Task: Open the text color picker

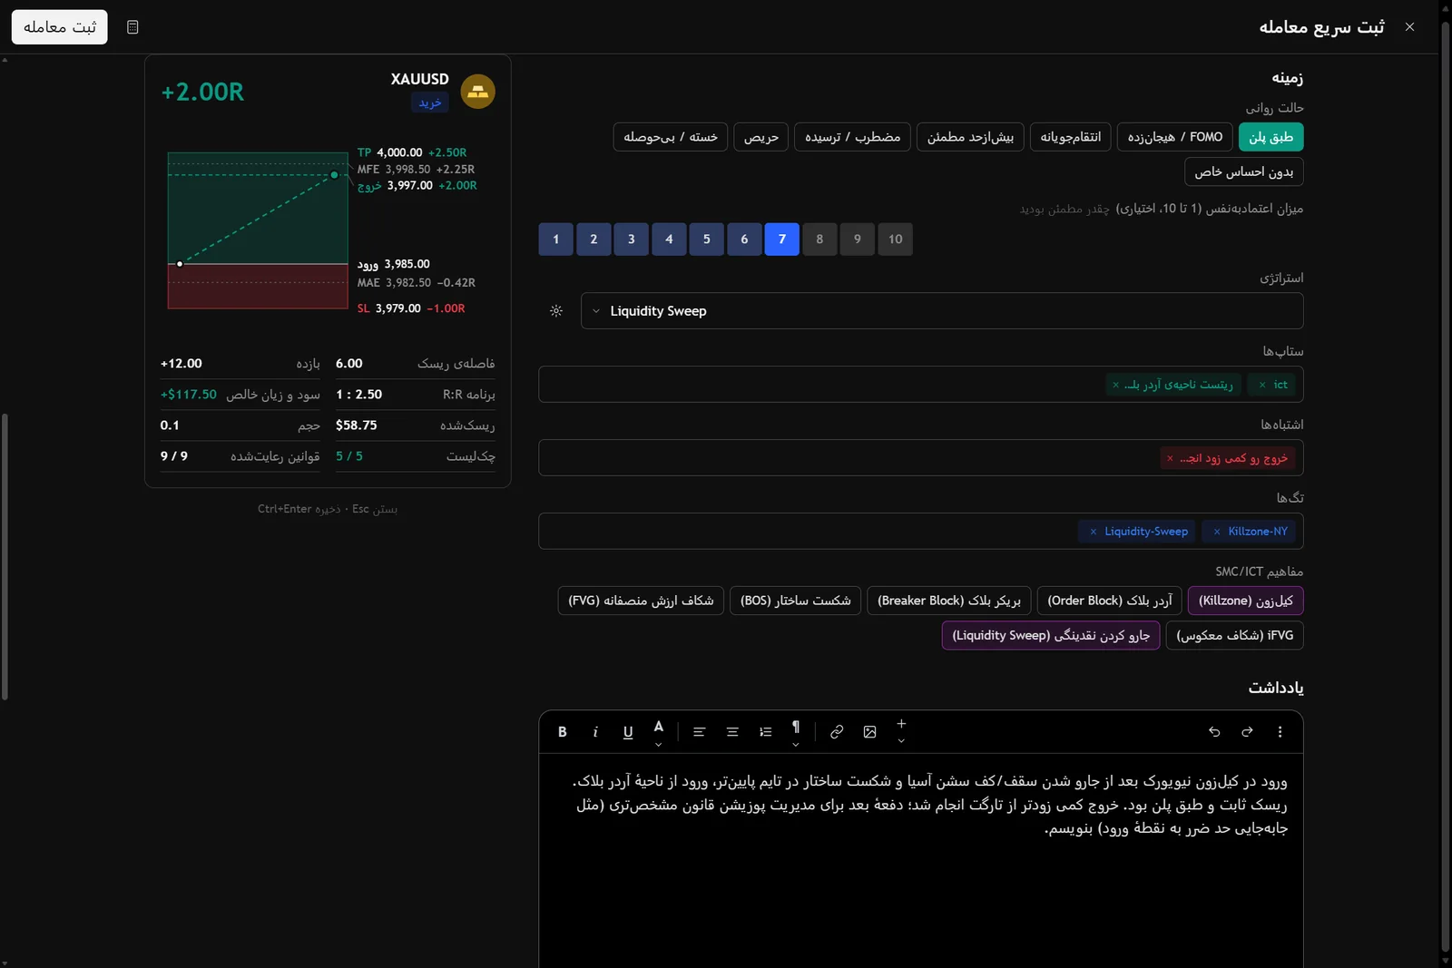Action: pyautogui.click(x=659, y=732)
